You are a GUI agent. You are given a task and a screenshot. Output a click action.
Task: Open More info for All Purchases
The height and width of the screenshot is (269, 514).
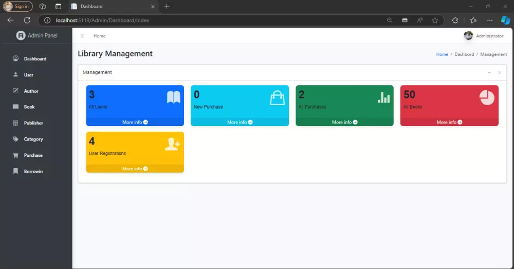point(344,122)
